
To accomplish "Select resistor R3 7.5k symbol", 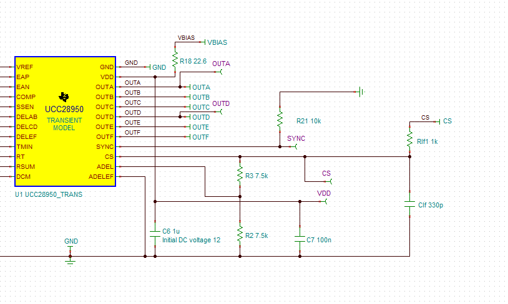I will click(x=240, y=174).
